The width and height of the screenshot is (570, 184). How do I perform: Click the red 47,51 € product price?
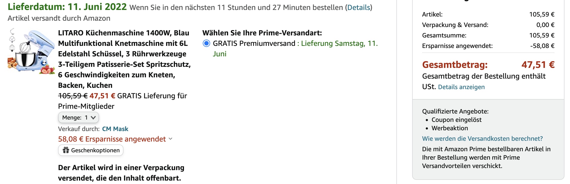(x=102, y=96)
